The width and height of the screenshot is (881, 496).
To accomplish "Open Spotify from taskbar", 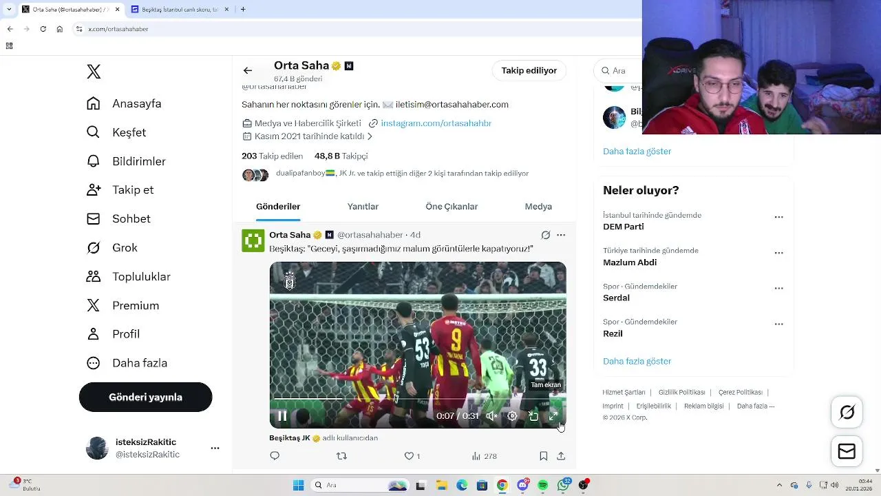I will click(x=543, y=485).
